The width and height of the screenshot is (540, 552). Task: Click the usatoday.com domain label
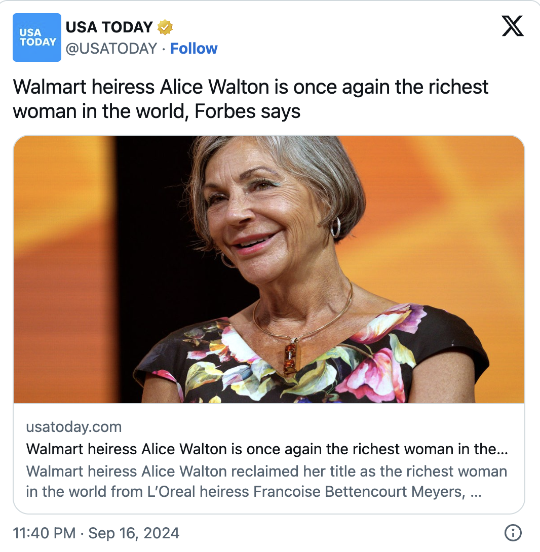point(74,427)
